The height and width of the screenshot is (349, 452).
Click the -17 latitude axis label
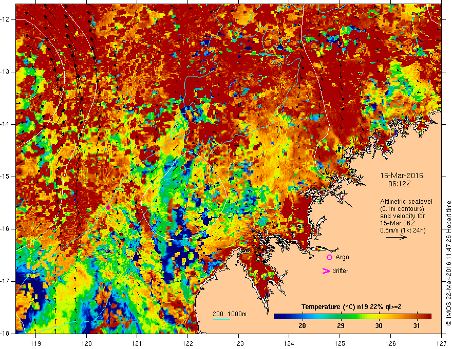click(5, 281)
